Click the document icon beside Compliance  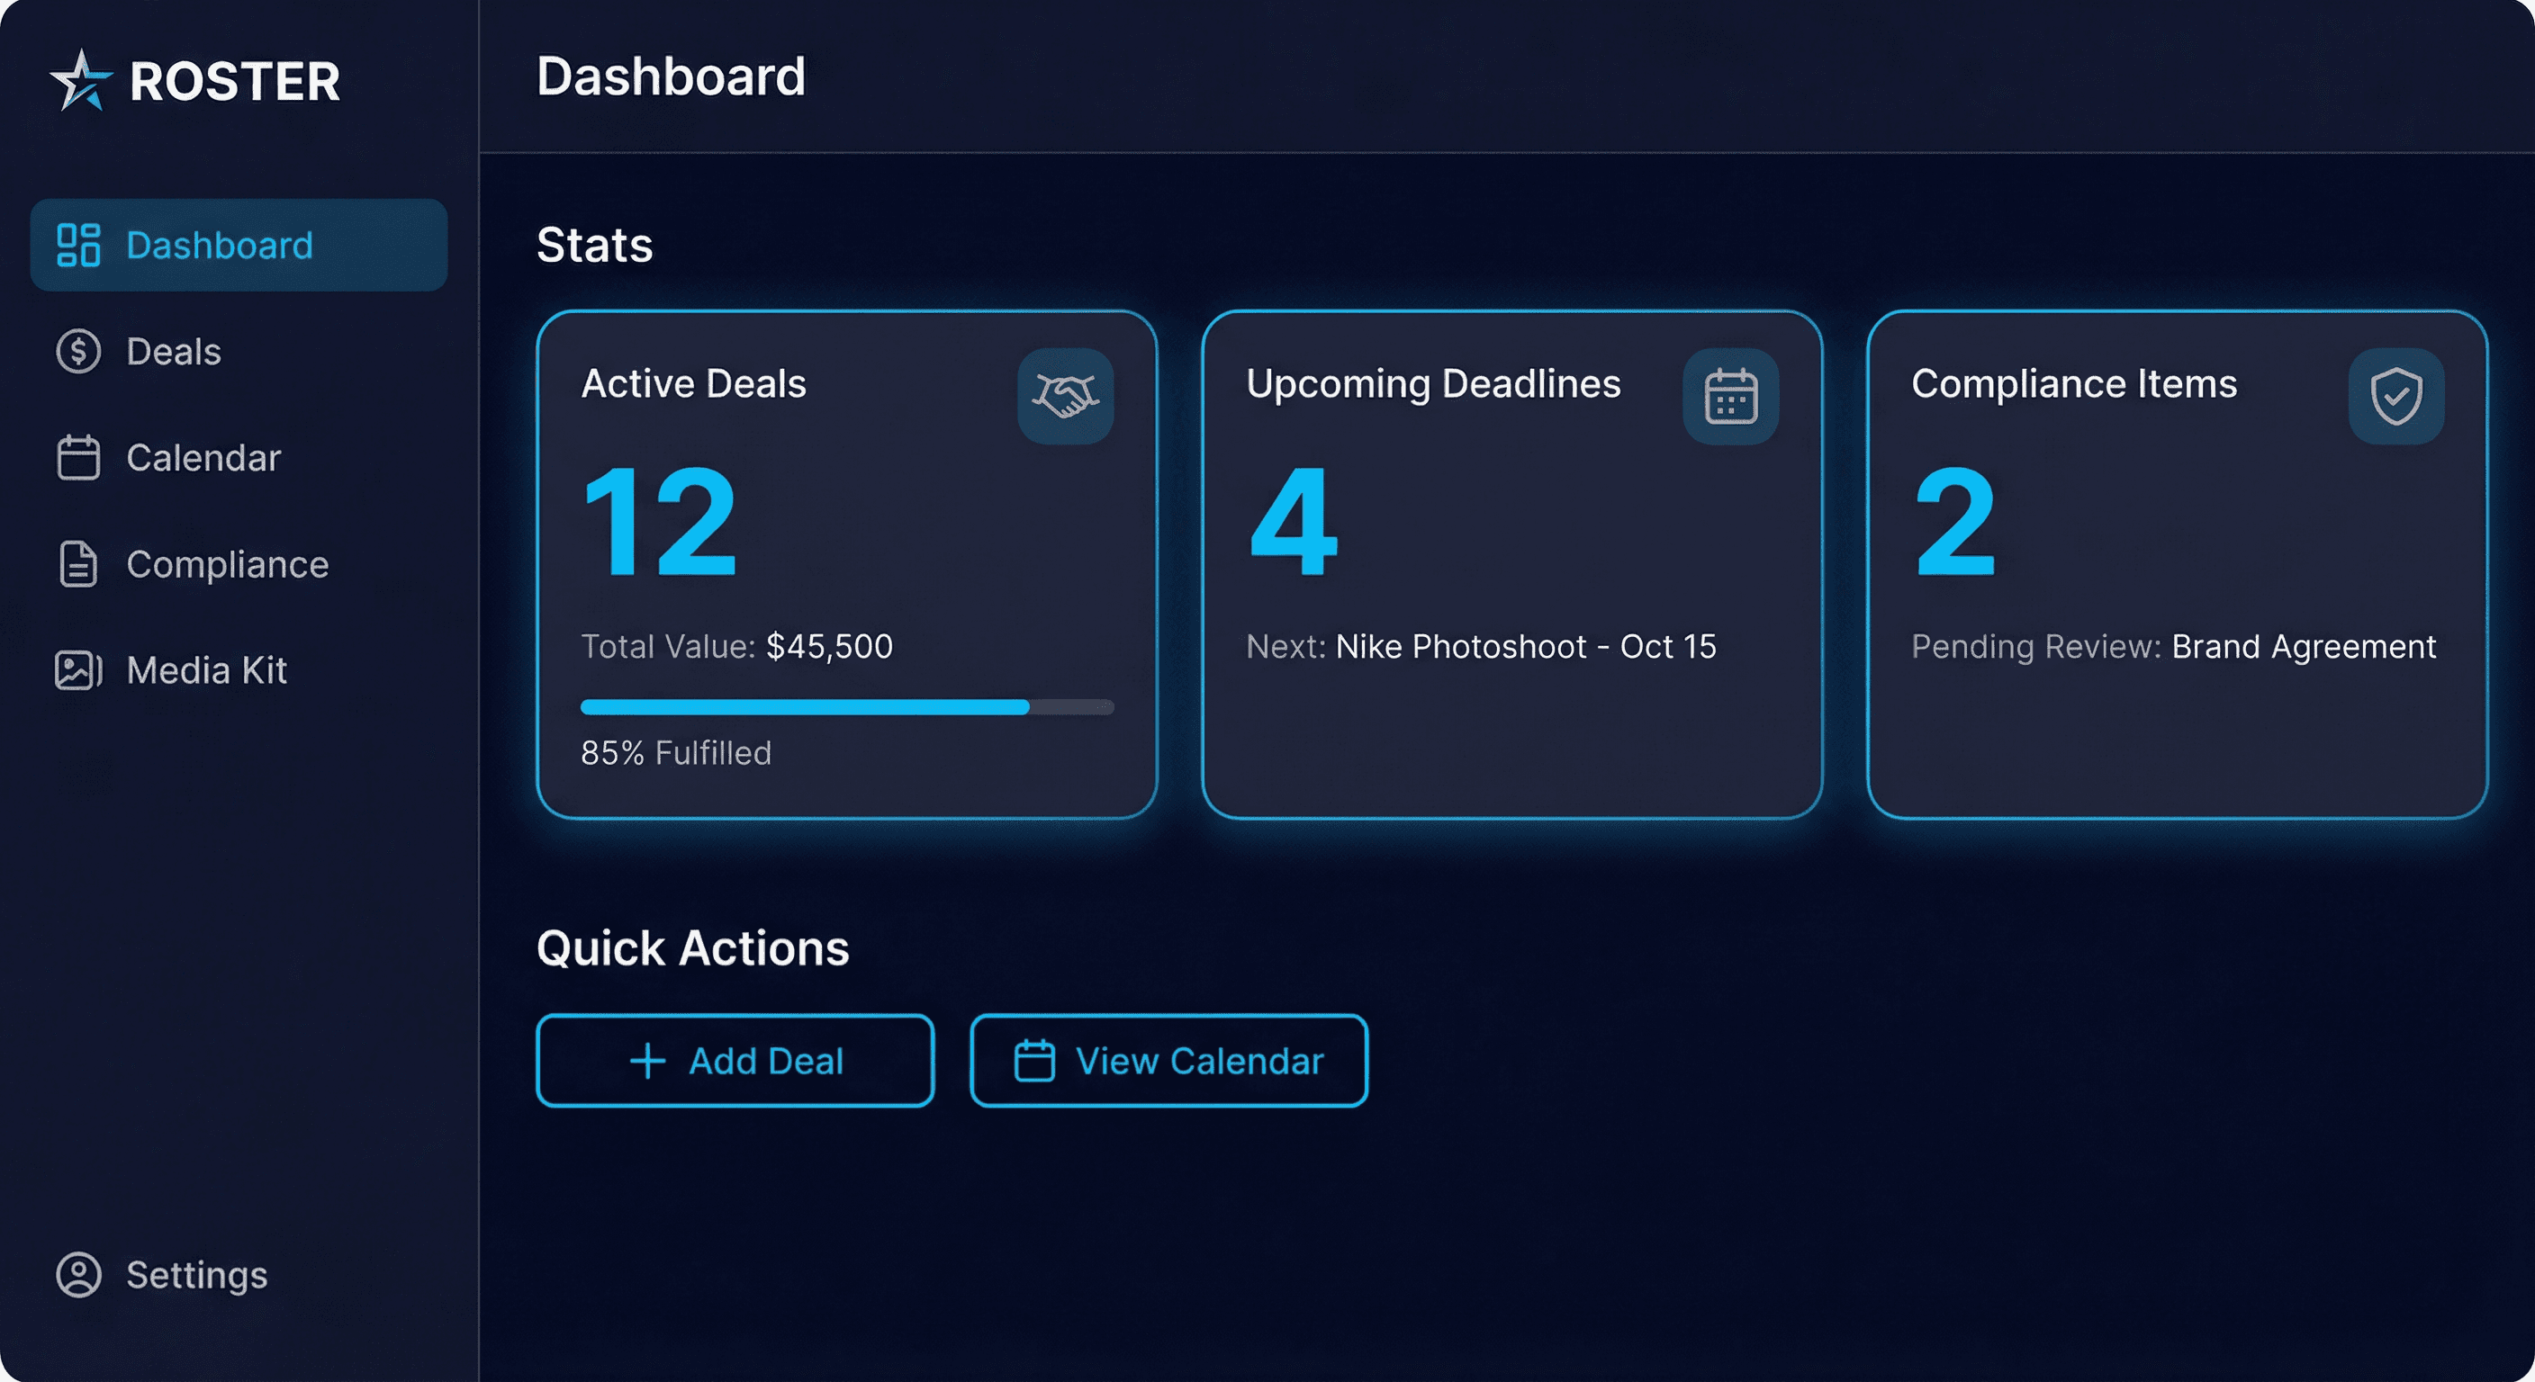[78, 563]
